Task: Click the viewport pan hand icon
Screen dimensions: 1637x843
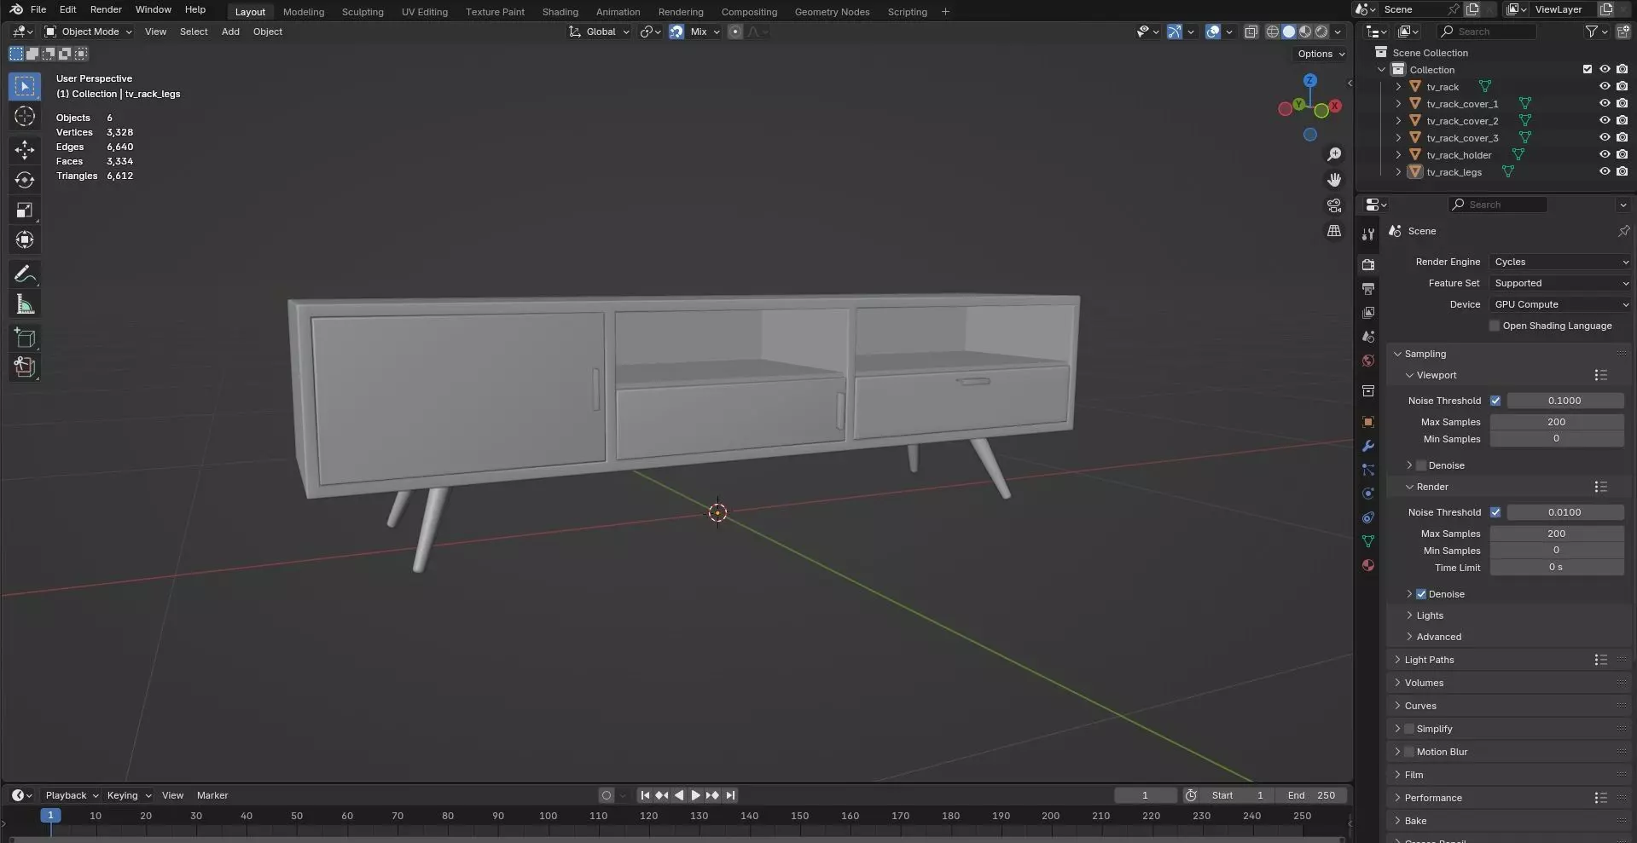Action: [1334, 180]
